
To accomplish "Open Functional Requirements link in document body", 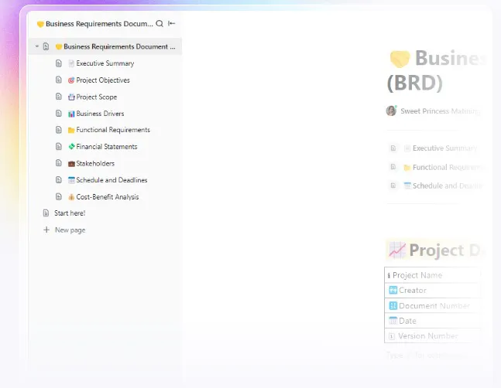I will 447,168.
